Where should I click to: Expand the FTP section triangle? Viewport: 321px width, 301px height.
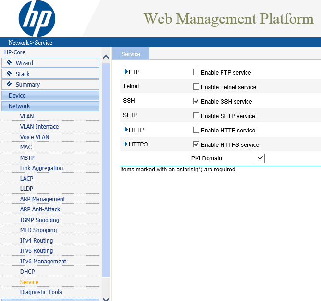pos(126,72)
